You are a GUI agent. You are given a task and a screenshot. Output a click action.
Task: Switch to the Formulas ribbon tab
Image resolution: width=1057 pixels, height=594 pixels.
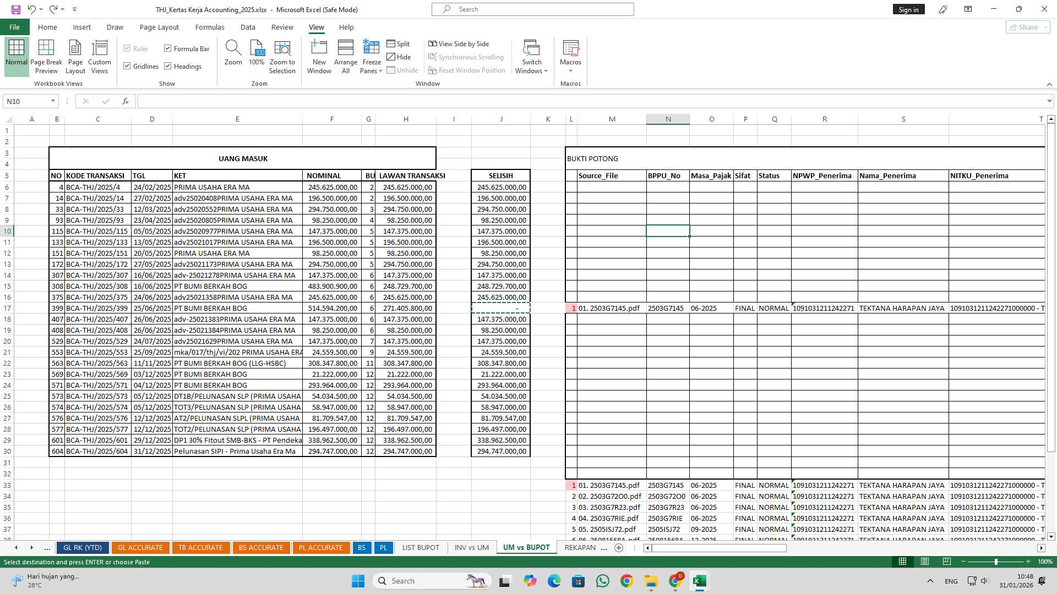(x=210, y=27)
